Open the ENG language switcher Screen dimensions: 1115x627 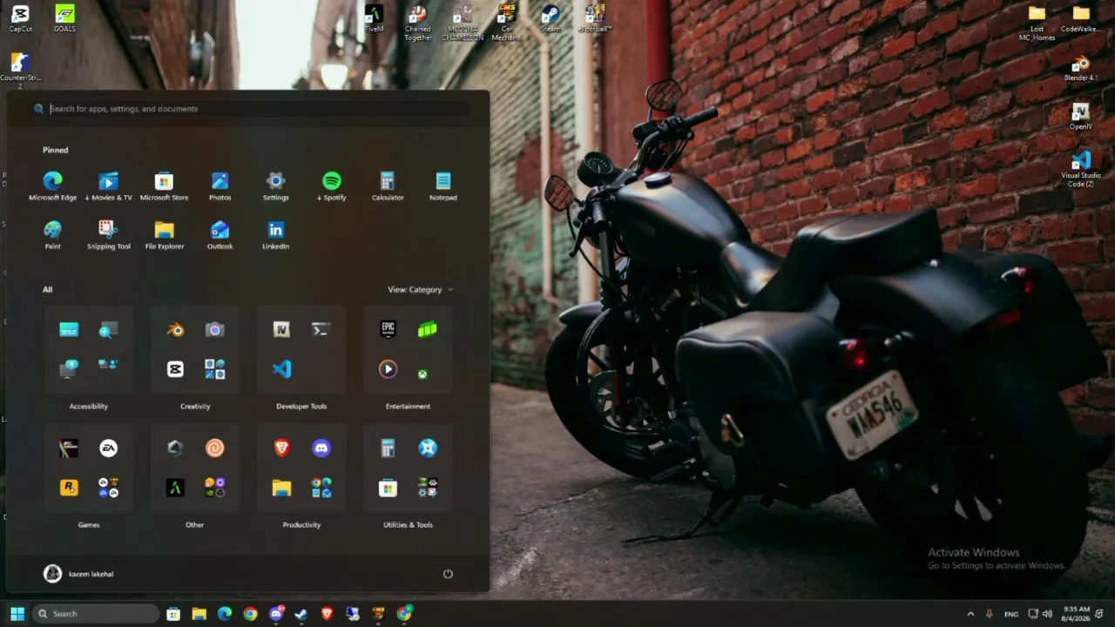(x=1011, y=614)
